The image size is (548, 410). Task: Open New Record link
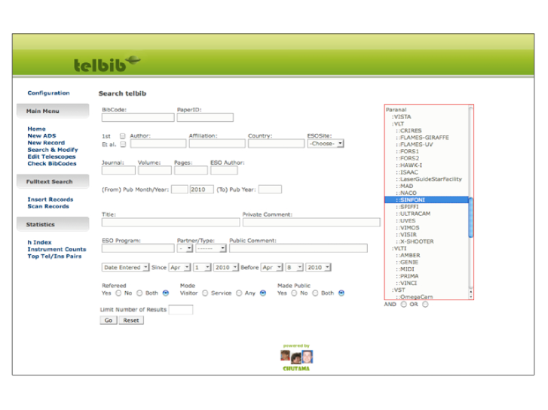click(x=46, y=143)
